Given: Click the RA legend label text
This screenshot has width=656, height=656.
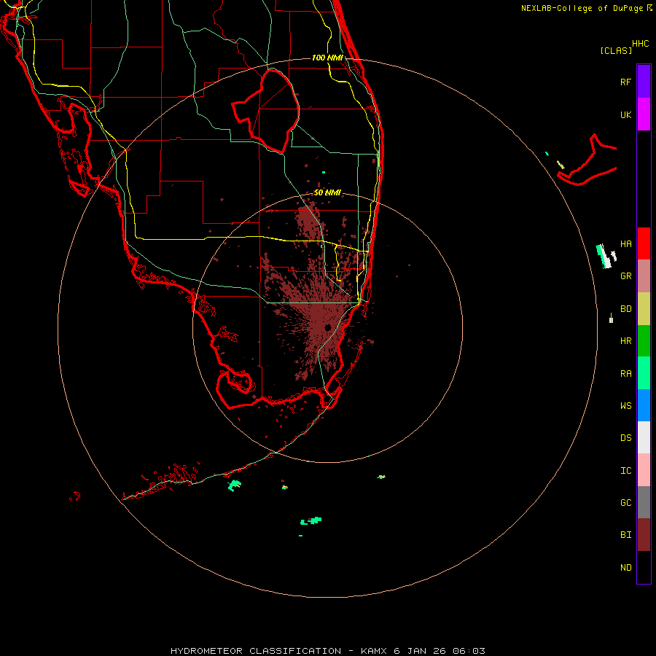Looking at the screenshot, I should click(625, 374).
